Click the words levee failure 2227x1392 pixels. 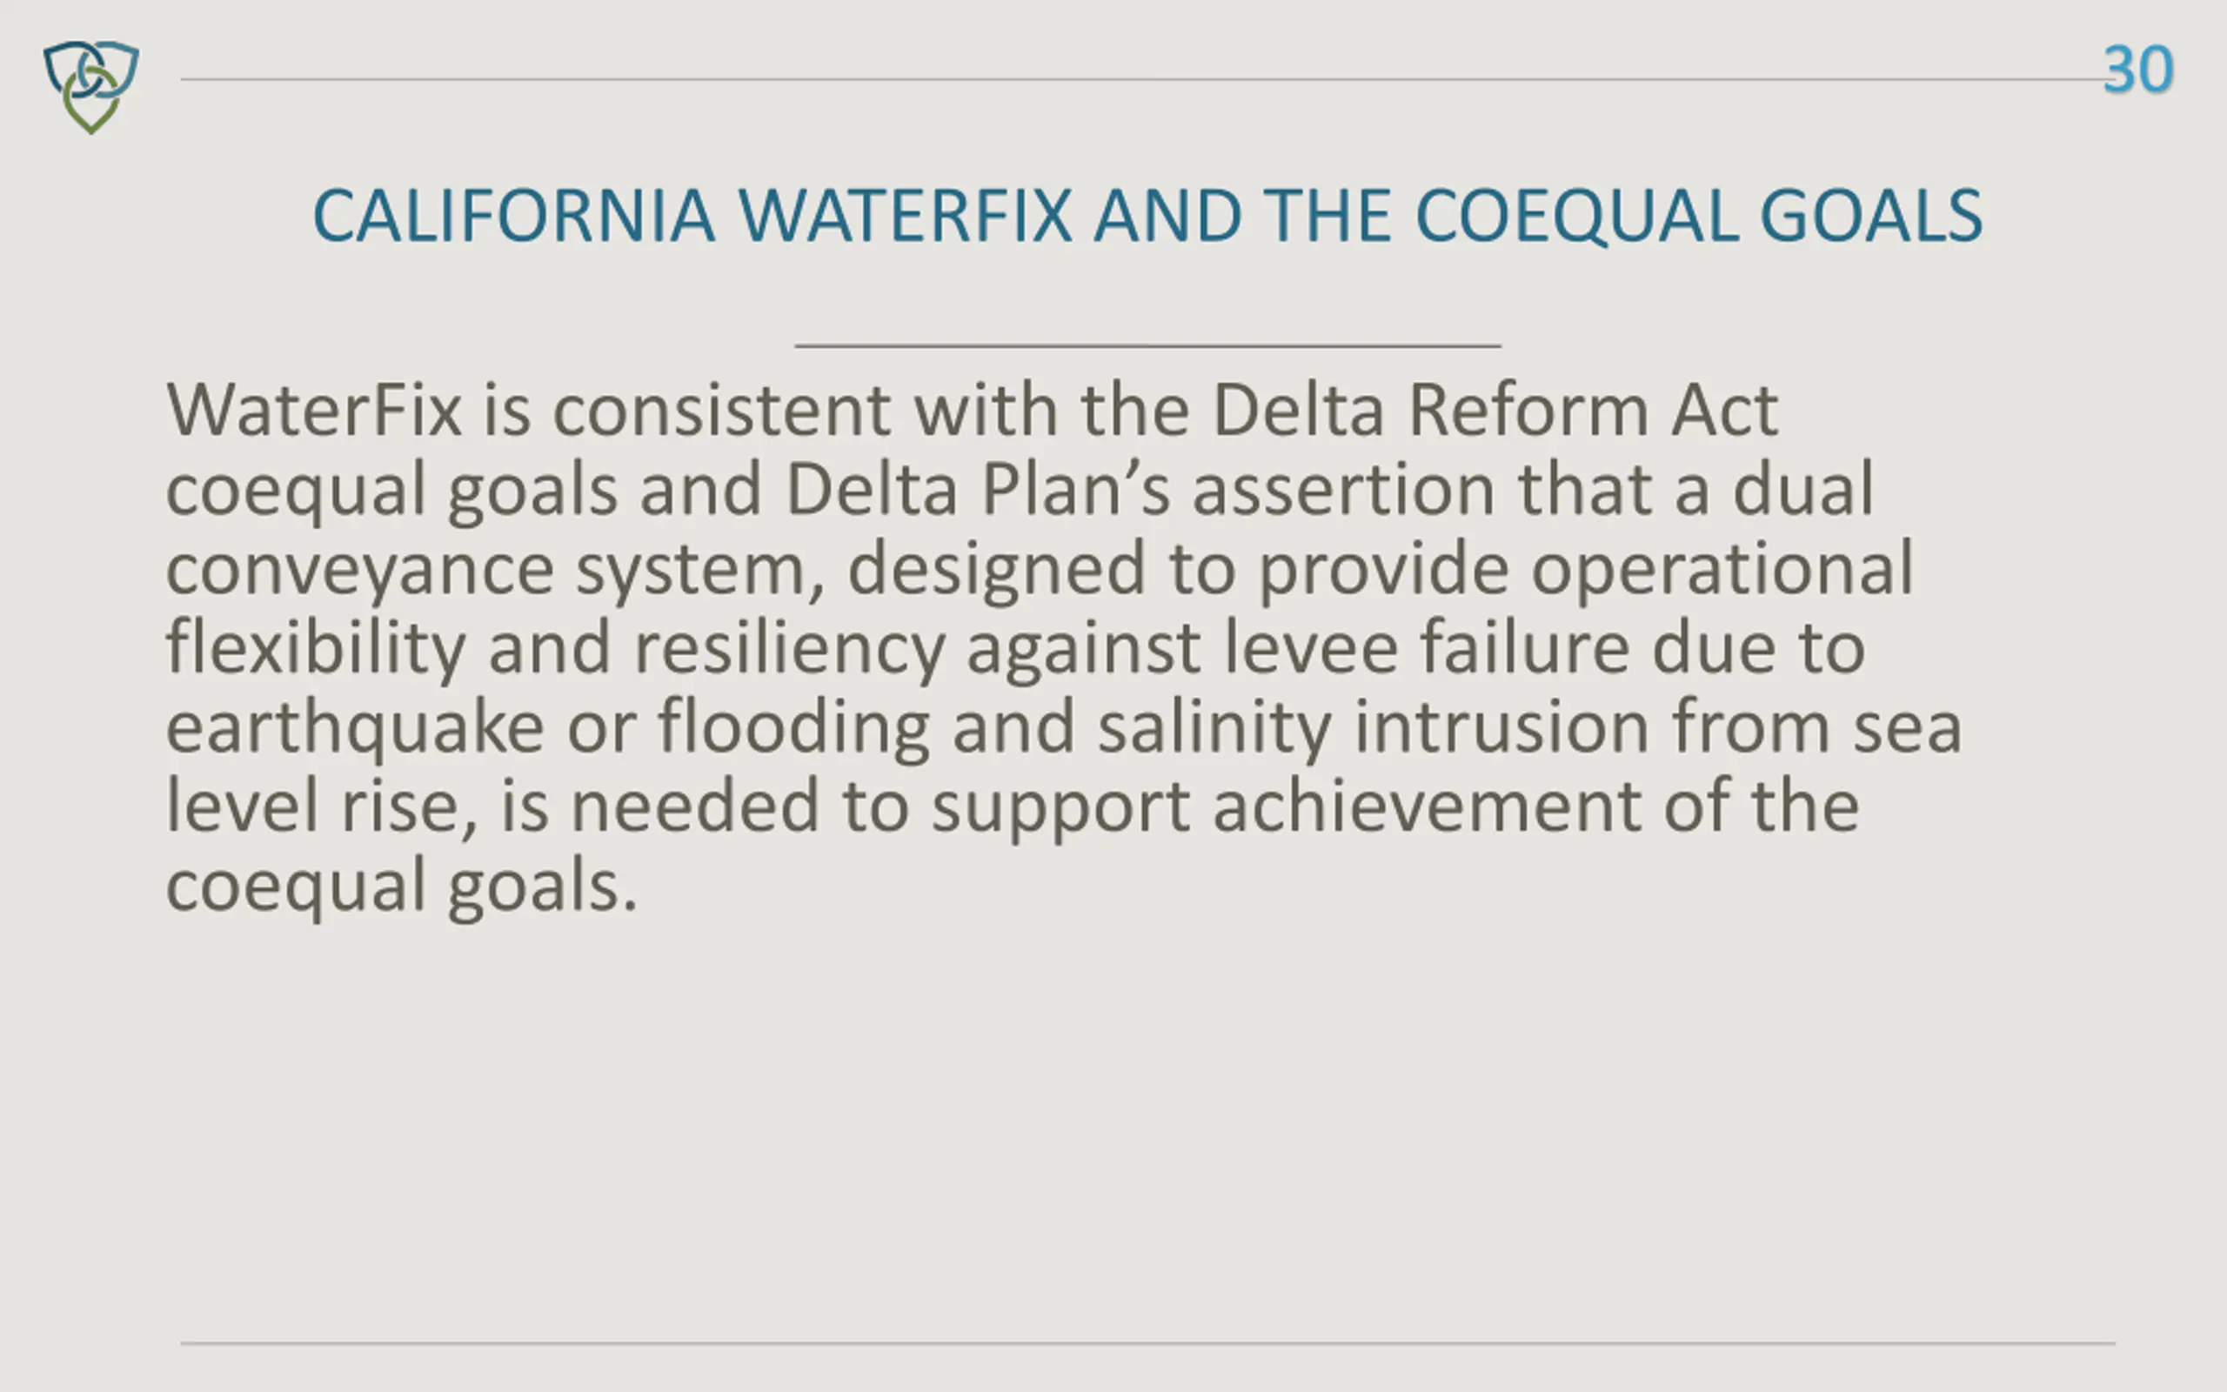tap(1427, 648)
